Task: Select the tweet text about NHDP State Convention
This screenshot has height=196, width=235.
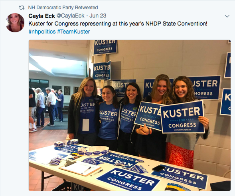Action: [x=118, y=24]
